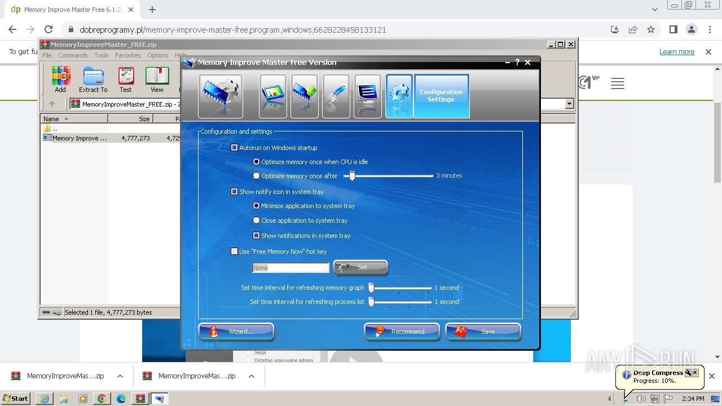Open a new Chrome tab
The height and width of the screenshot is (406, 722).
pos(152,10)
